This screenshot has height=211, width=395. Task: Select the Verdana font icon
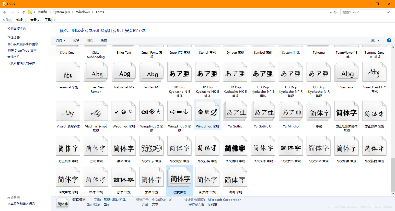point(346,72)
